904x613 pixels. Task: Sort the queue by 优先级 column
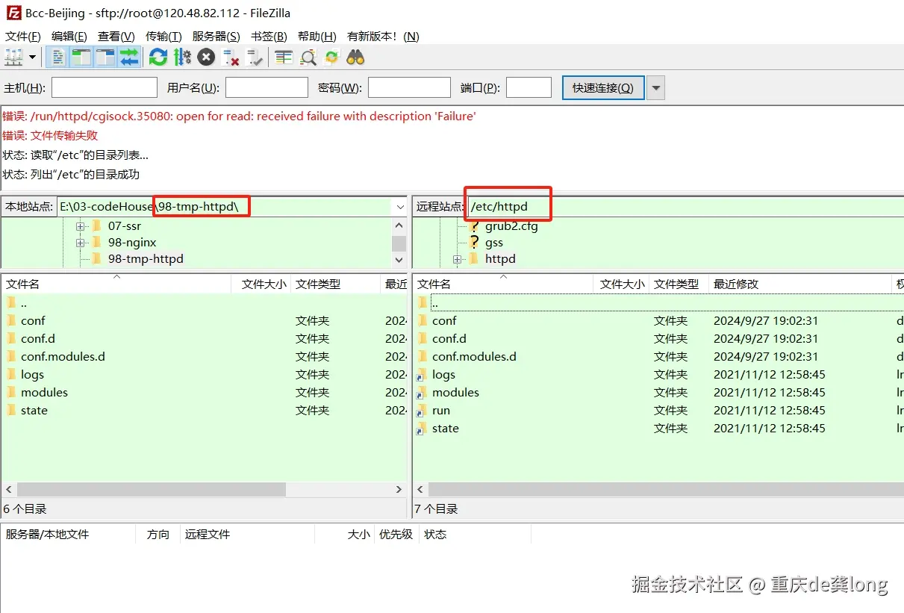396,534
